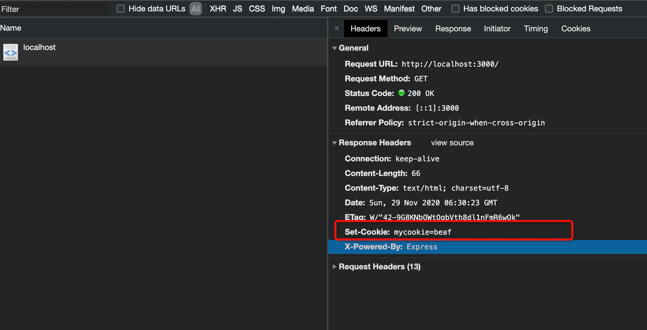Toggle Has blocked cookies checkbox
This screenshot has width=647, height=330.
(x=455, y=9)
